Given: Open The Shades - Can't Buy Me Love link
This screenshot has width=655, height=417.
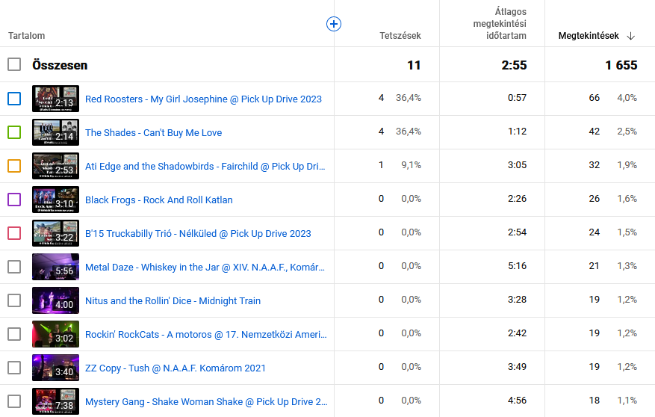Looking at the screenshot, I should coord(153,132).
